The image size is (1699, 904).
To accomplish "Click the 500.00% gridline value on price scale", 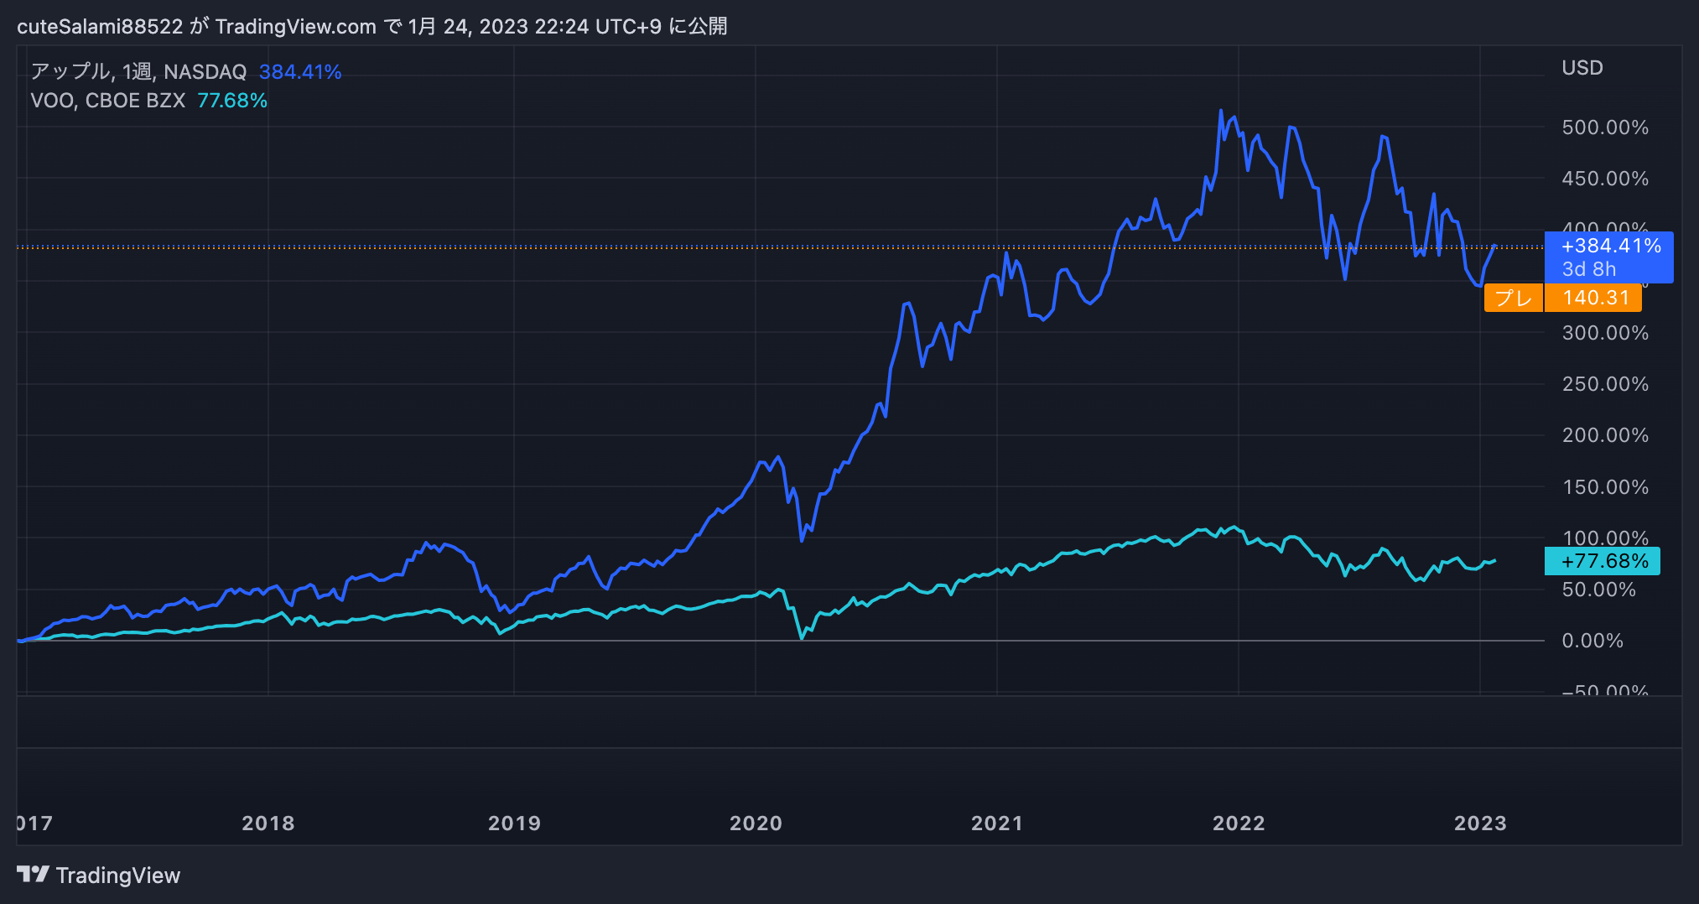I will [1606, 127].
